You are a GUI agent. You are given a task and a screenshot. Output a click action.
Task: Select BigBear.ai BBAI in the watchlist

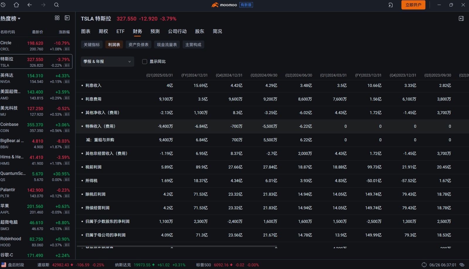[36, 144]
